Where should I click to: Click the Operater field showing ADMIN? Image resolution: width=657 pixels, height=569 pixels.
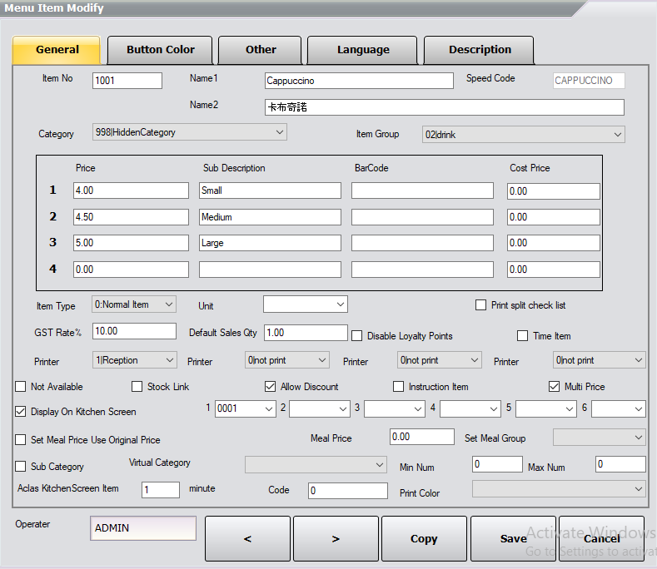coord(143,528)
